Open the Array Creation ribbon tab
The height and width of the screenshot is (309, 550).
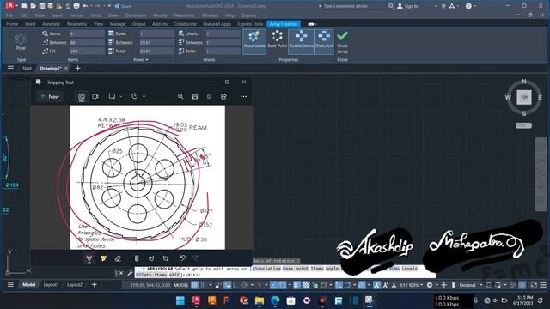284,24
